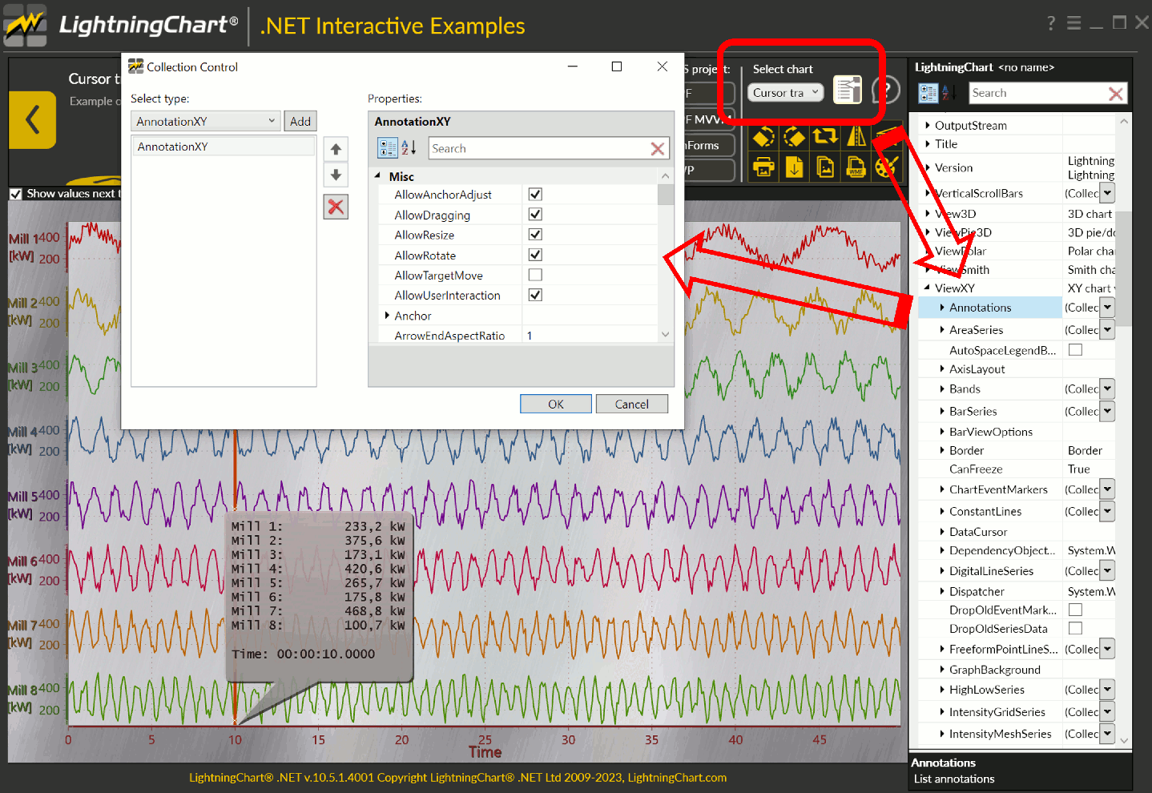Check AutoSpaceLegendB... checkbox
Image resolution: width=1152 pixels, height=793 pixels.
(1075, 350)
